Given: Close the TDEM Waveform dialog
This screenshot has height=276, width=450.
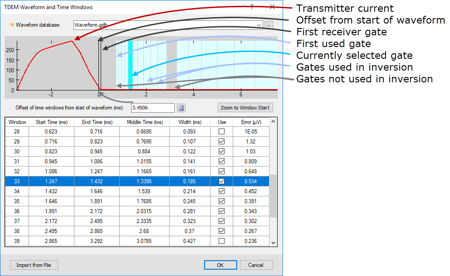Looking at the screenshot, I should tap(272, 7).
